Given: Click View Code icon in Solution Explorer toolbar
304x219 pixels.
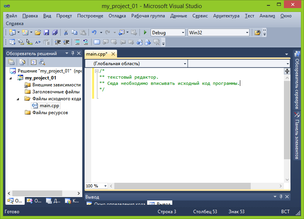Looking at the screenshot, I should pos(34,62).
